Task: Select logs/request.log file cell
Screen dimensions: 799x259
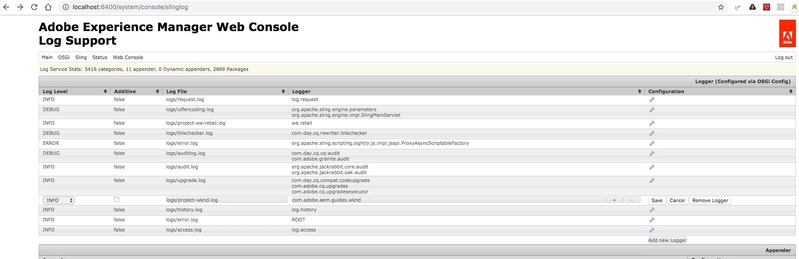Action: pyautogui.click(x=185, y=100)
